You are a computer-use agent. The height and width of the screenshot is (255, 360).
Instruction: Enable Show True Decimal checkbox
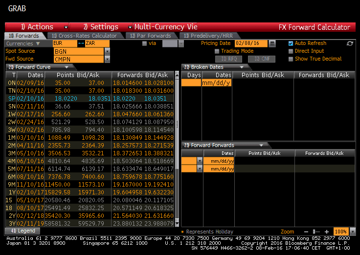pyautogui.click(x=291, y=59)
